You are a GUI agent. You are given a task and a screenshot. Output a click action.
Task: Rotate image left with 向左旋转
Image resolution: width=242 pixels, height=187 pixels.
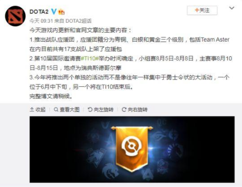(100, 110)
